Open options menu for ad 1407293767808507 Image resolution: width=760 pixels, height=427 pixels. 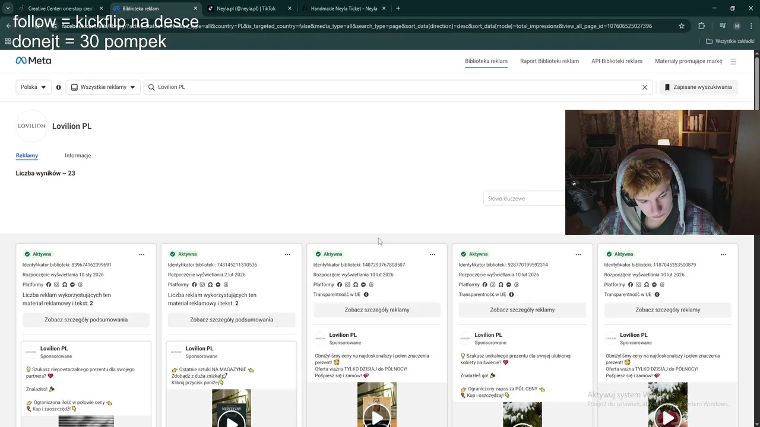coord(433,254)
